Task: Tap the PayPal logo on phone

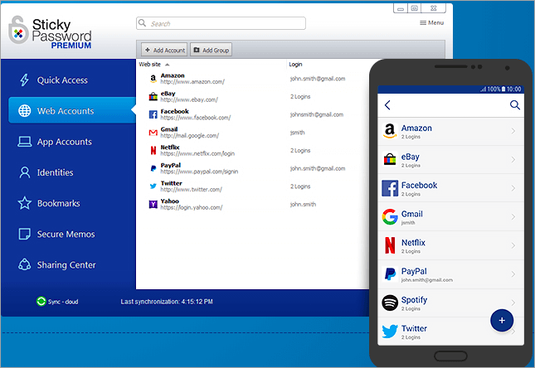Action: (x=390, y=274)
